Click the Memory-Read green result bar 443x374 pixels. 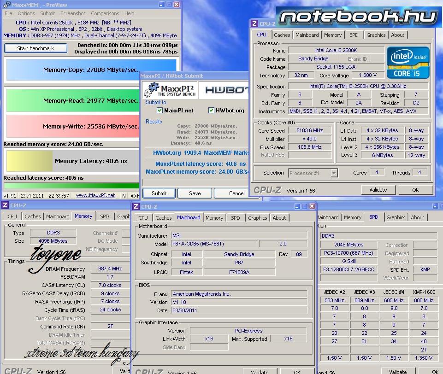point(73,100)
